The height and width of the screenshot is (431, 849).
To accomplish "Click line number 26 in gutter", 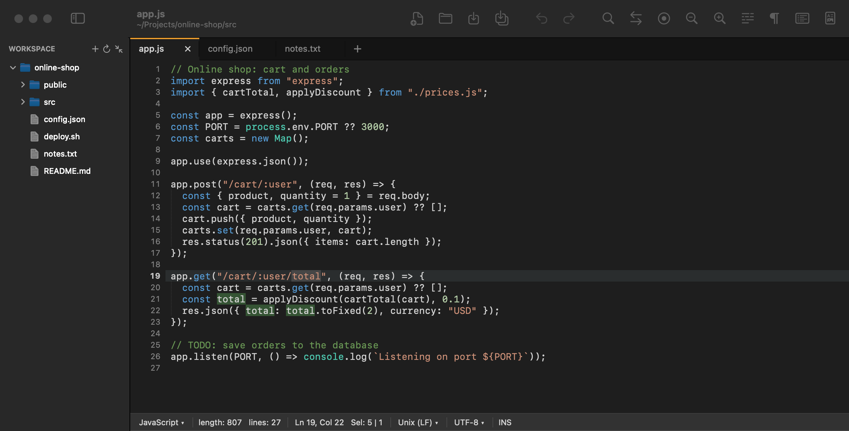I will [x=155, y=356].
